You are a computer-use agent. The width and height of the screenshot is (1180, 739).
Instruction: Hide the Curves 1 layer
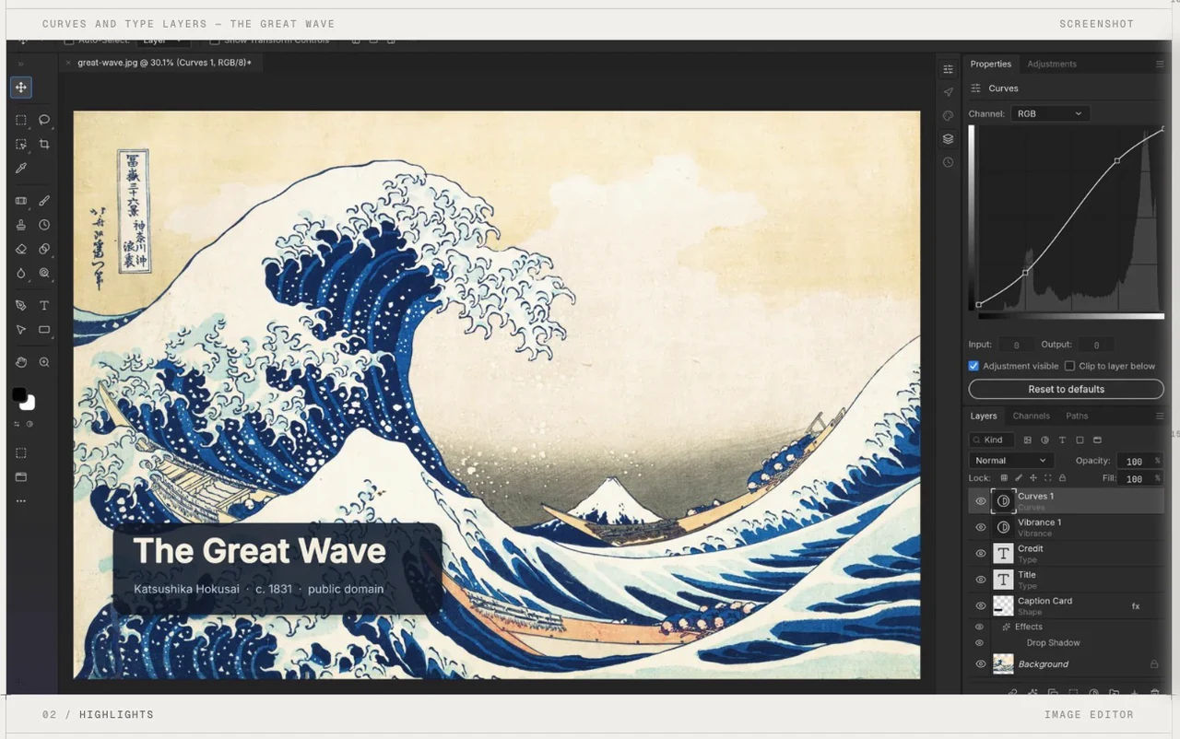coord(981,501)
